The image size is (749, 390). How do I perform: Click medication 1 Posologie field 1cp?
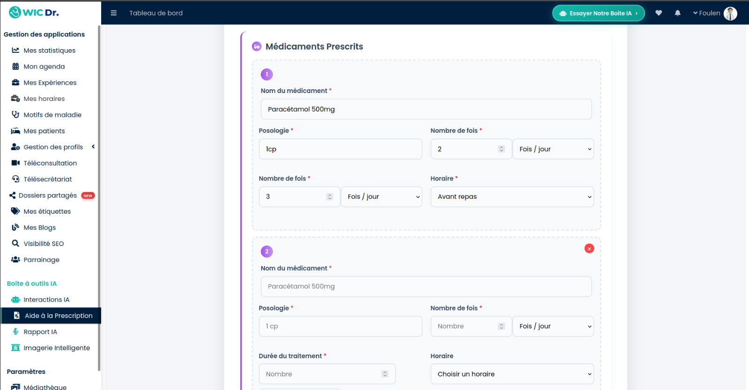[340, 149]
